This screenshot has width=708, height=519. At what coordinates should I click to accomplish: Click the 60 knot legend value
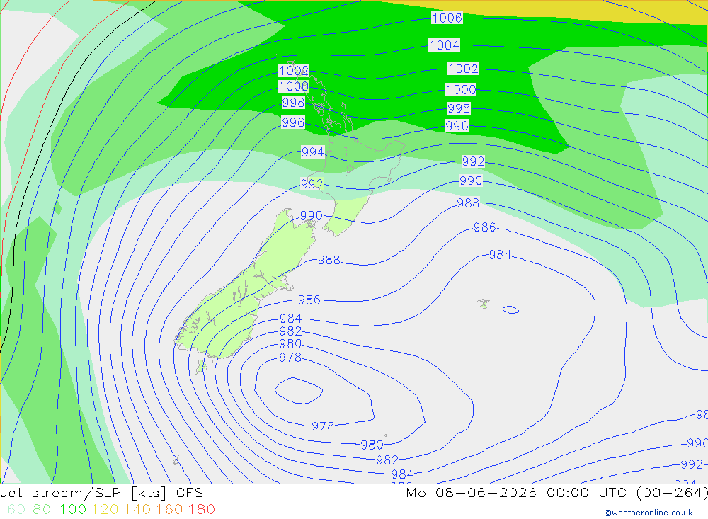[17, 510]
